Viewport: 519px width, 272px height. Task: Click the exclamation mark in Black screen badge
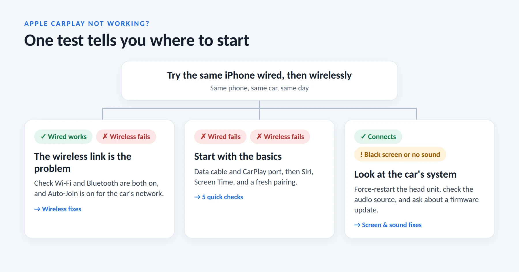tap(362, 155)
